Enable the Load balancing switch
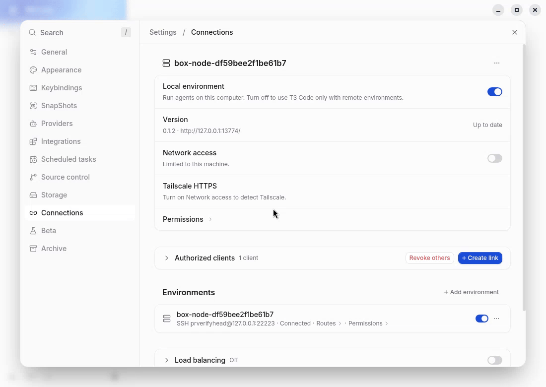The image size is (546, 387). [495, 360]
